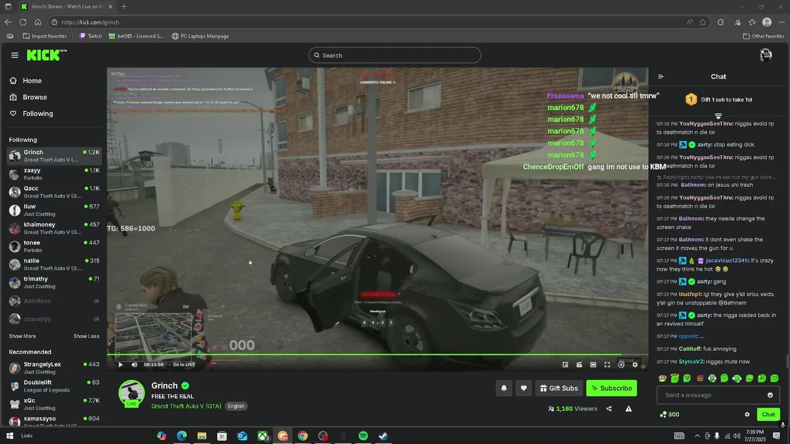Toggle notifications bell for Grinch
Screen dimensions: 790x444
point(504,388)
